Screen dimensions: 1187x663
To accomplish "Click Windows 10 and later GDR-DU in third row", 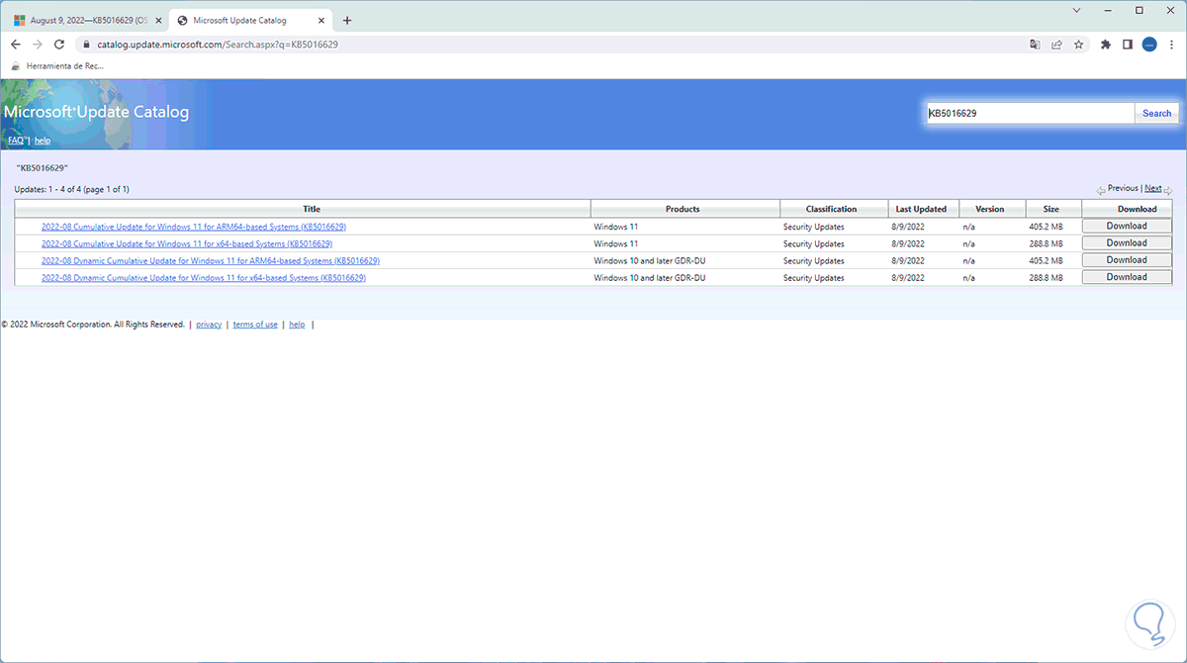I will (650, 261).
